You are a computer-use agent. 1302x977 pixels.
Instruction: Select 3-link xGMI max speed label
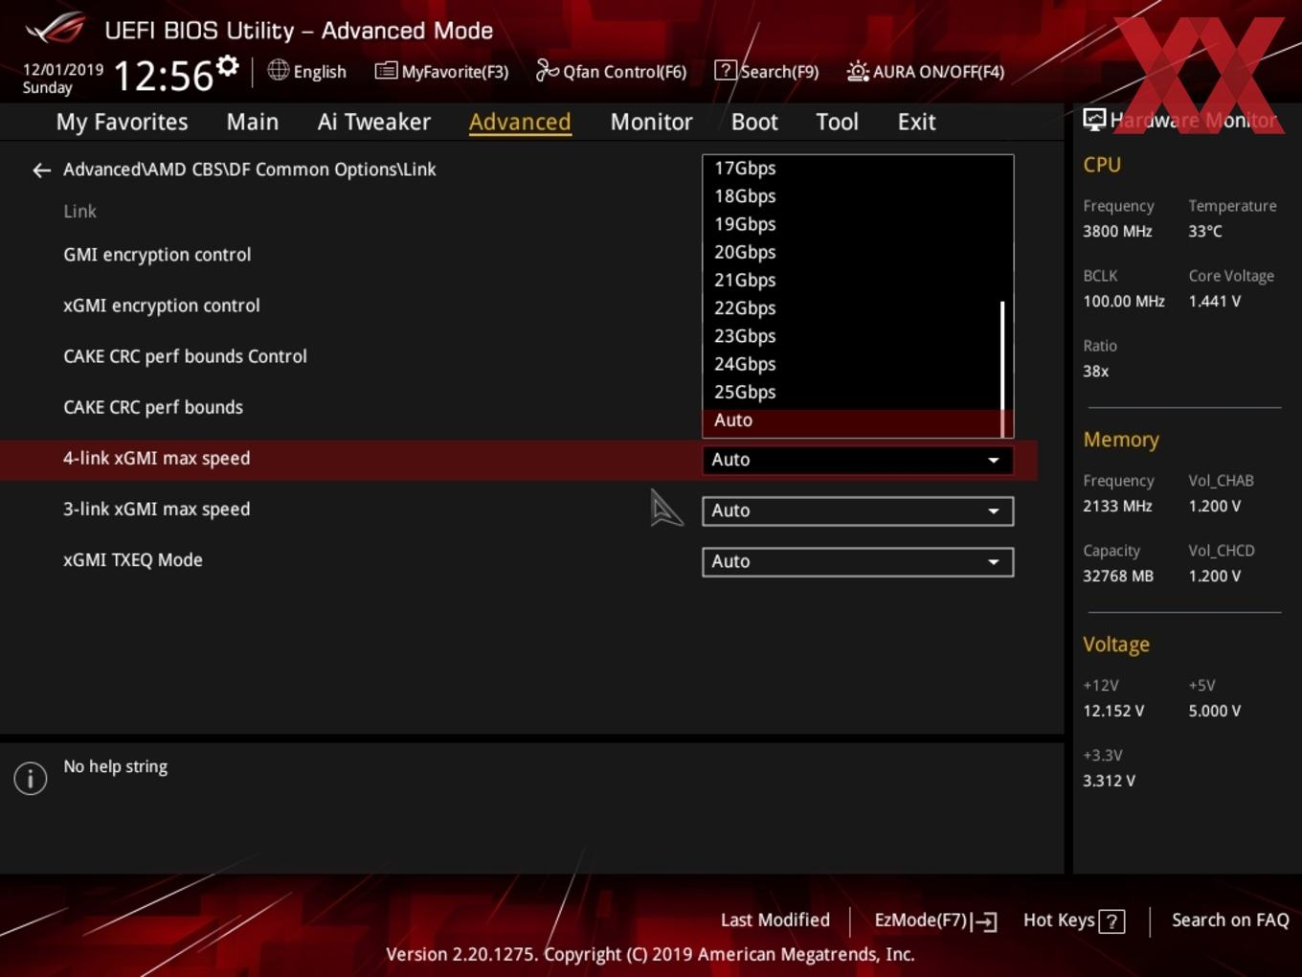[156, 509]
